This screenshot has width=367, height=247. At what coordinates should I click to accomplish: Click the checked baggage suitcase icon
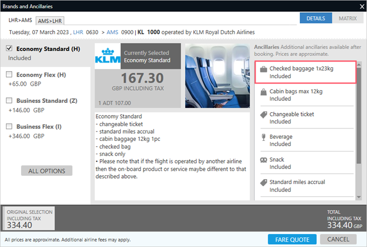[x=263, y=69]
